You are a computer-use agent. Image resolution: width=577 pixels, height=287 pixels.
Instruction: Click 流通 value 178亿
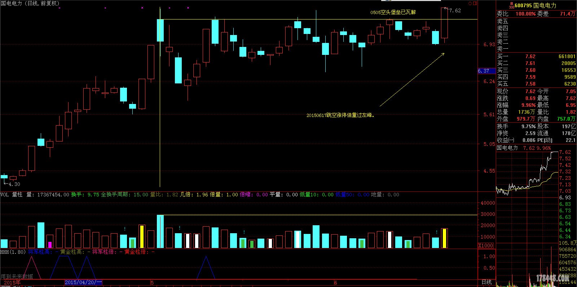coord(569,133)
